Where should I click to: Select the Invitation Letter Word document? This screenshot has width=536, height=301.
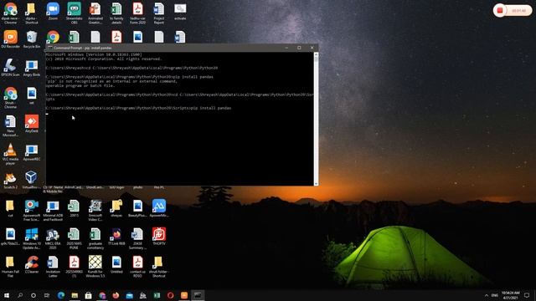[x=53, y=267]
